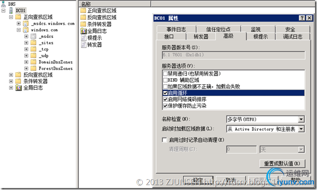Collapse the 正向查找区域 tree node

pos(11,17)
